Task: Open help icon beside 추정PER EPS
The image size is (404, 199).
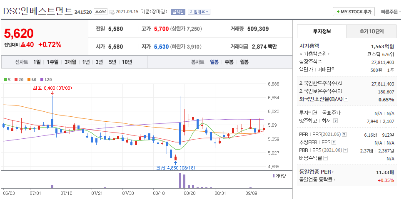Action: click(x=334, y=142)
